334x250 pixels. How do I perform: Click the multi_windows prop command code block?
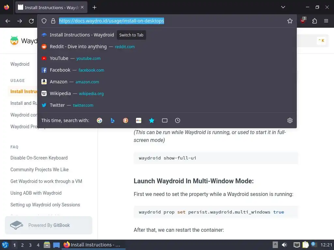216,212
